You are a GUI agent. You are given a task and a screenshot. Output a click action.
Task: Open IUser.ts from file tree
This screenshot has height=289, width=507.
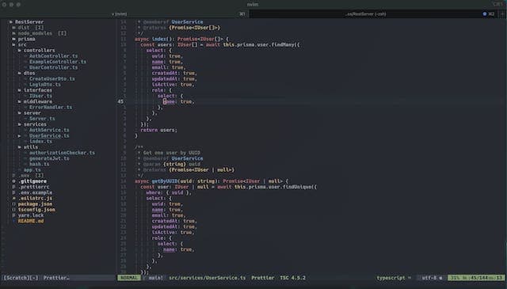(x=40, y=96)
